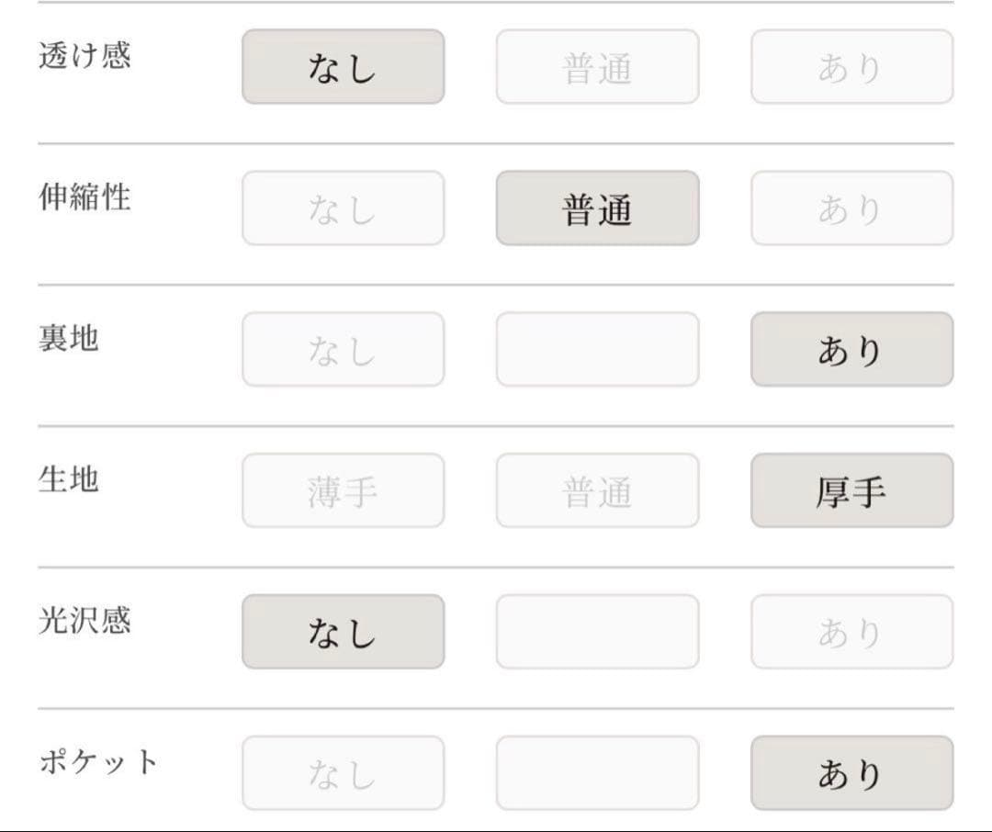Click blank middle box in ポケット row

[597, 774]
